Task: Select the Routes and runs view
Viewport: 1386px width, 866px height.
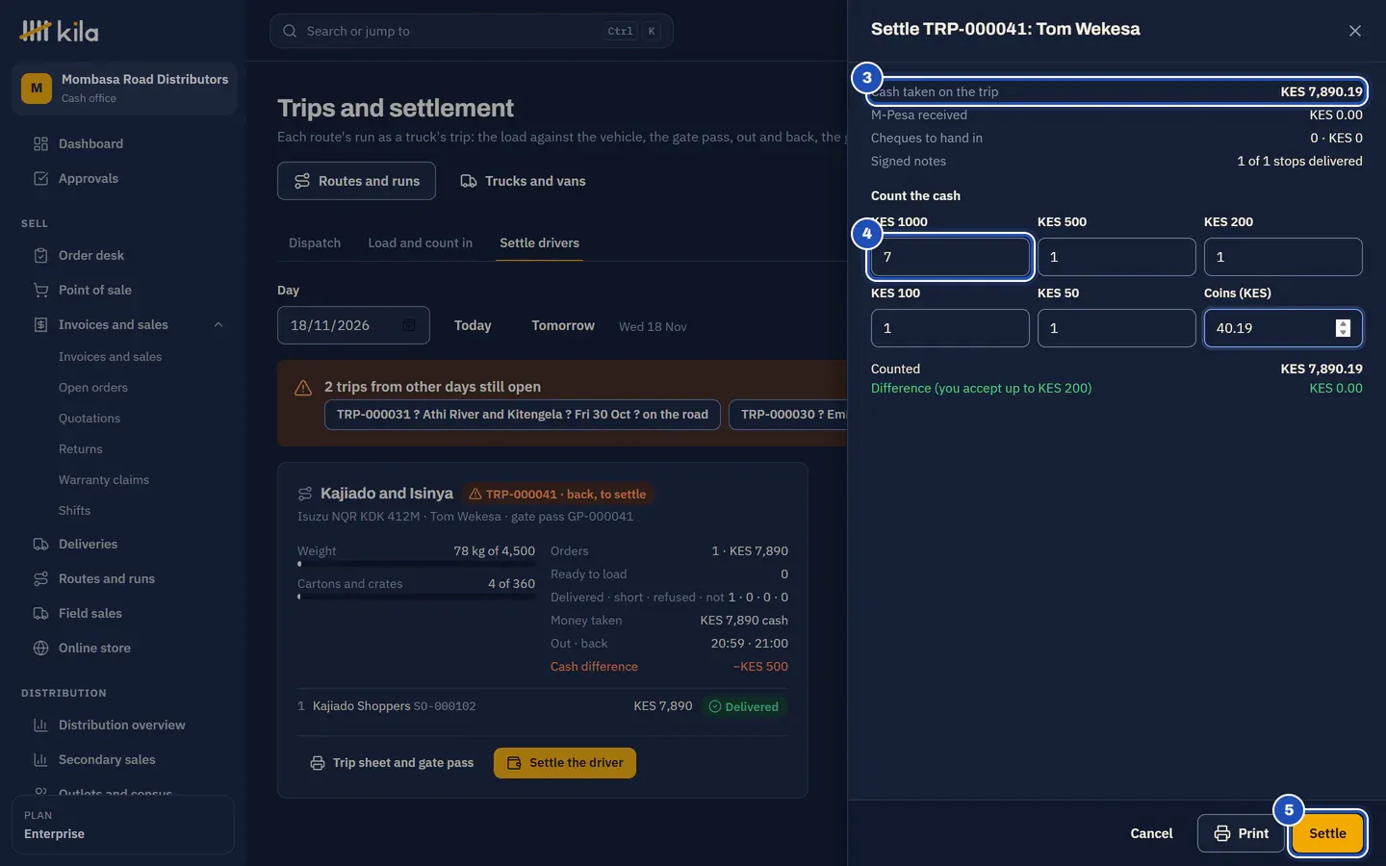Action: [356, 181]
